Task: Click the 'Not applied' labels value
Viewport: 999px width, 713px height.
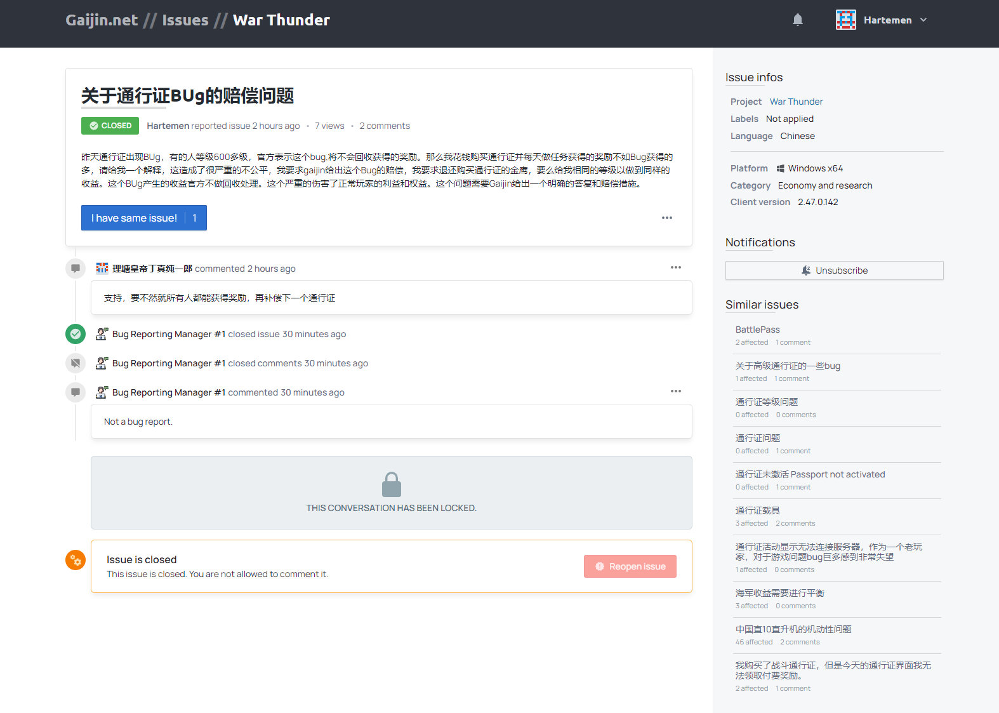Action: click(790, 119)
